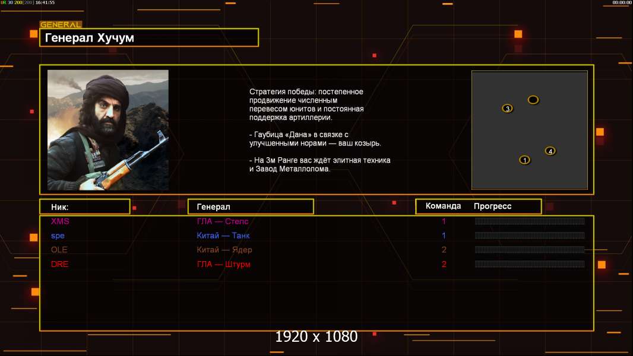
Task: Click the minimap preview panel background
Action: pyautogui.click(x=530, y=131)
